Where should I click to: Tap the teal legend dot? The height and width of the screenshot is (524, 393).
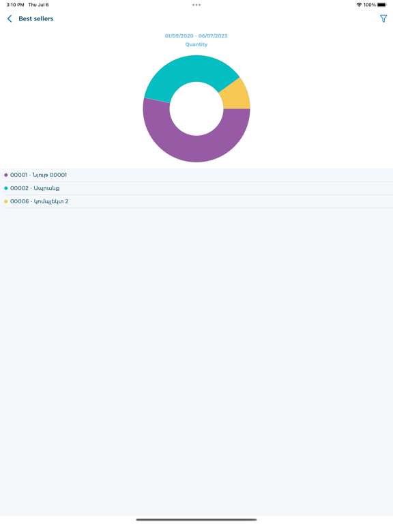(x=6, y=188)
